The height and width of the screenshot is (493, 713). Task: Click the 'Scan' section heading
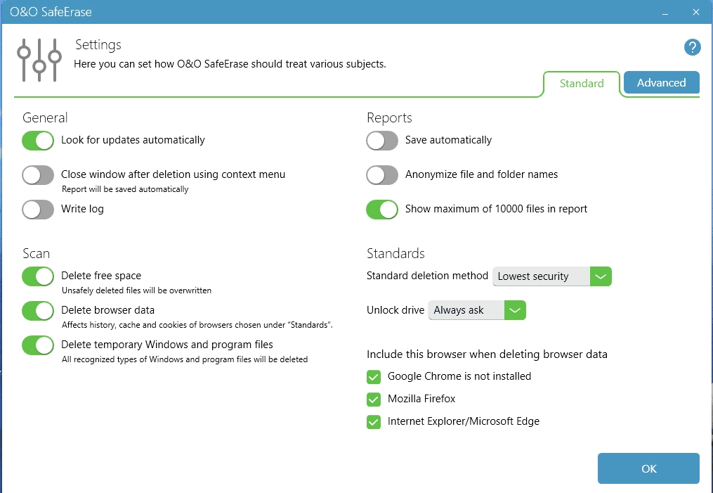pyautogui.click(x=37, y=253)
